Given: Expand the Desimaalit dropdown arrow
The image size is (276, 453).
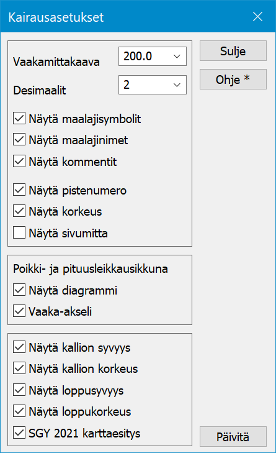Looking at the screenshot, I should [177, 85].
